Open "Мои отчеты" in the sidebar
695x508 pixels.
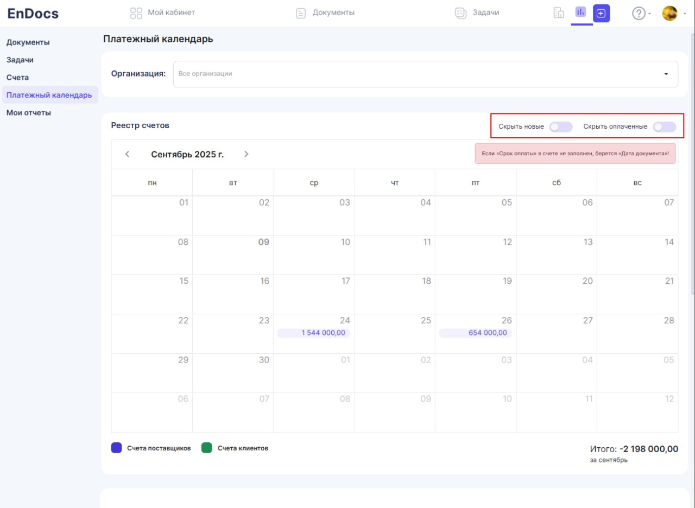click(x=29, y=113)
